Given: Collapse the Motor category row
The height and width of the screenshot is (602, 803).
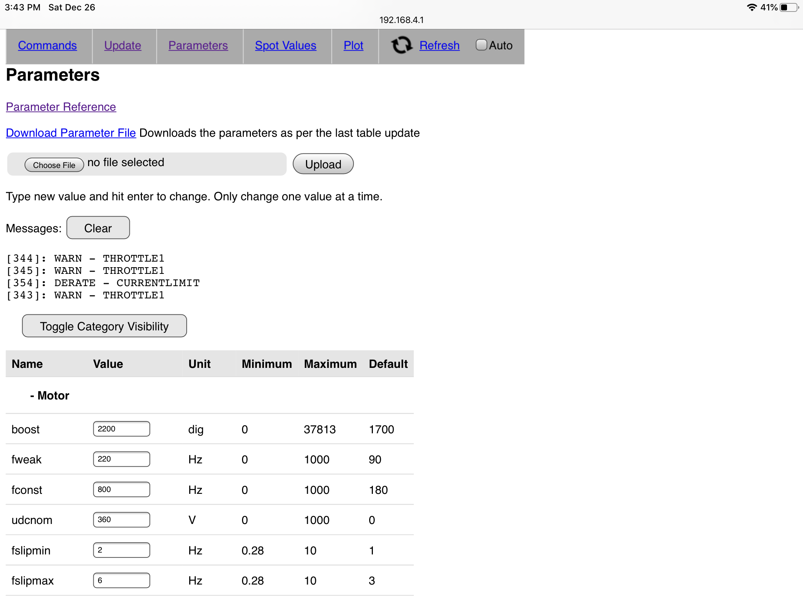Looking at the screenshot, I should click(50, 395).
